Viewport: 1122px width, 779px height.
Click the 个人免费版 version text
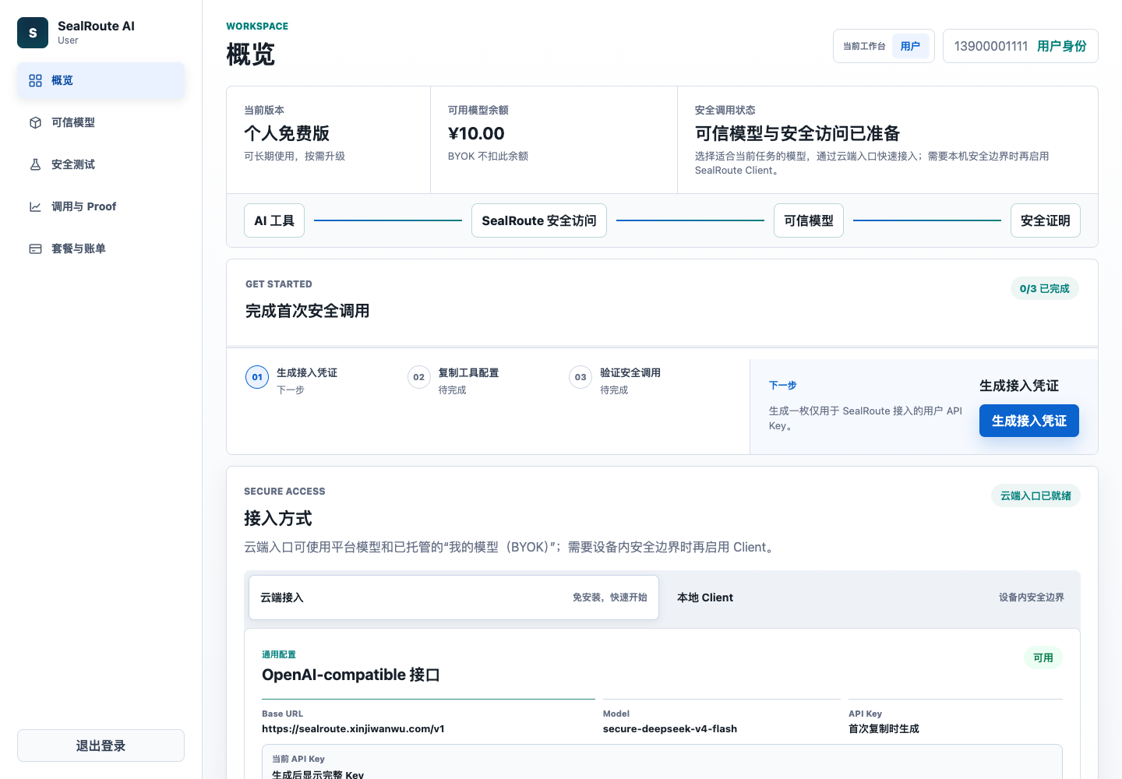pos(287,133)
